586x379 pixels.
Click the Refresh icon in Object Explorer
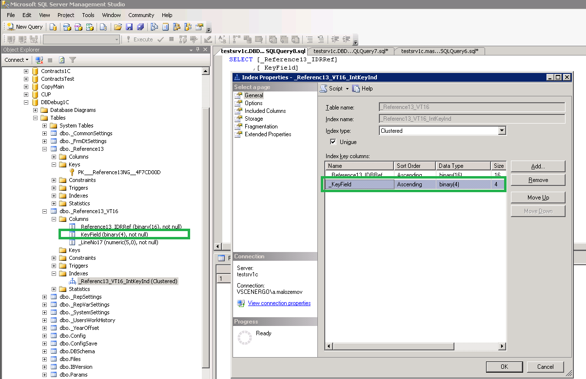(62, 60)
